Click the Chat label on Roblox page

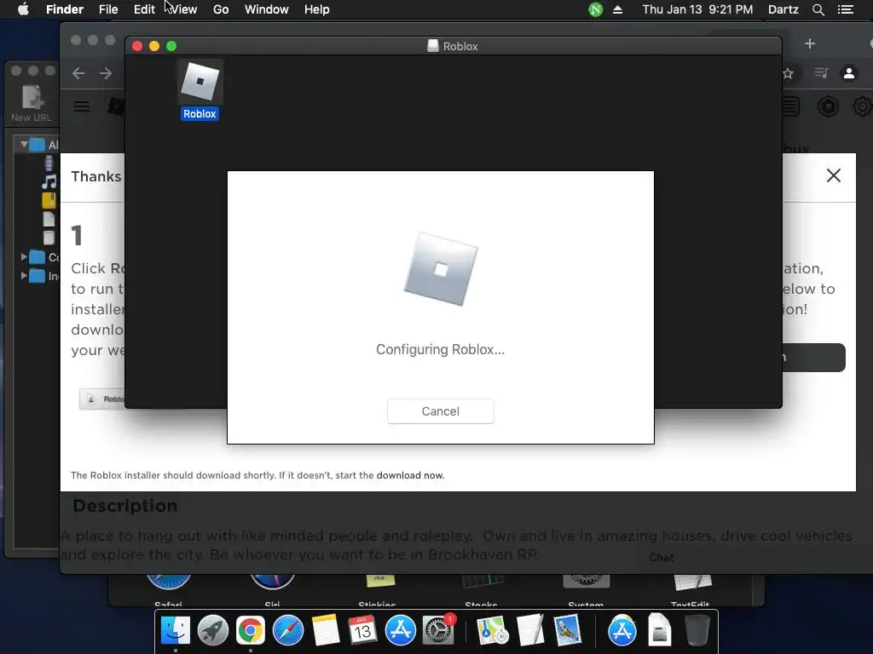[x=662, y=557]
